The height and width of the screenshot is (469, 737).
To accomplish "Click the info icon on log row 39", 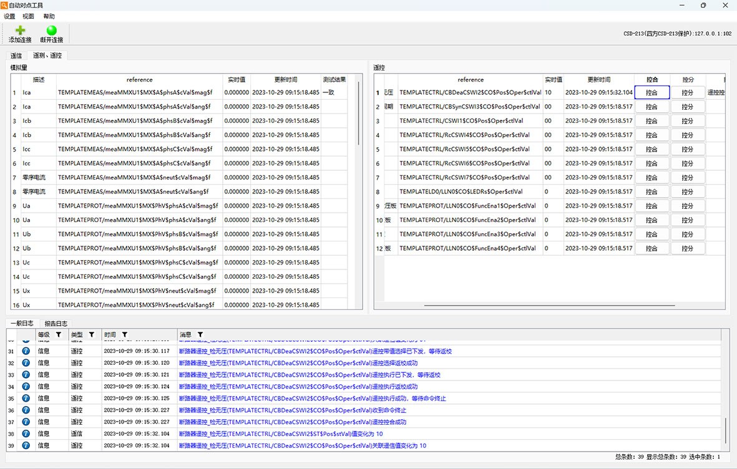I will pyautogui.click(x=26, y=445).
